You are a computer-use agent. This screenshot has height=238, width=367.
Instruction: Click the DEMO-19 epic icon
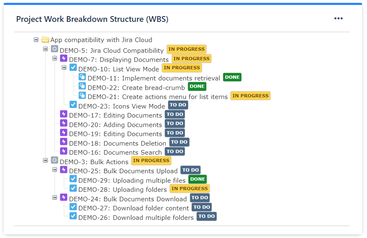(x=64, y=132)
